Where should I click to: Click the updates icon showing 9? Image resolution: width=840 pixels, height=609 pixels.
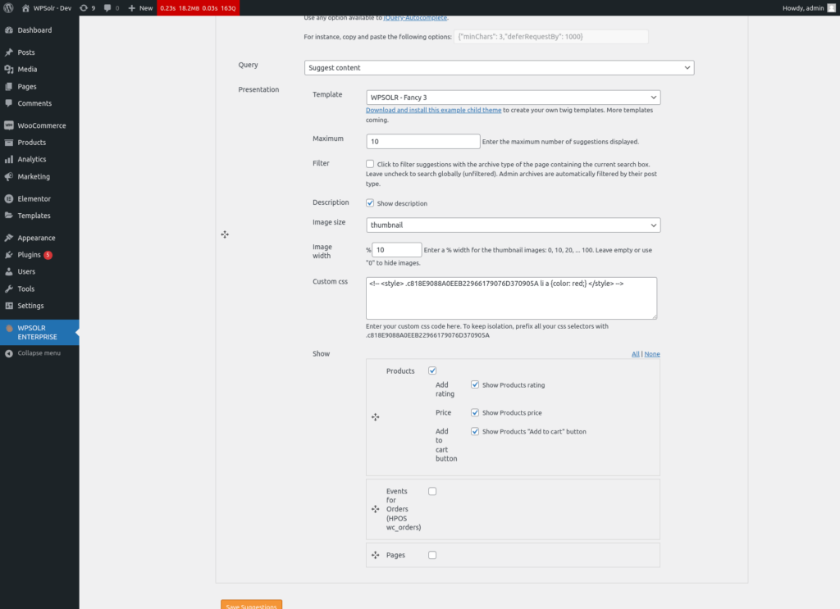click(x=84, y=8)
